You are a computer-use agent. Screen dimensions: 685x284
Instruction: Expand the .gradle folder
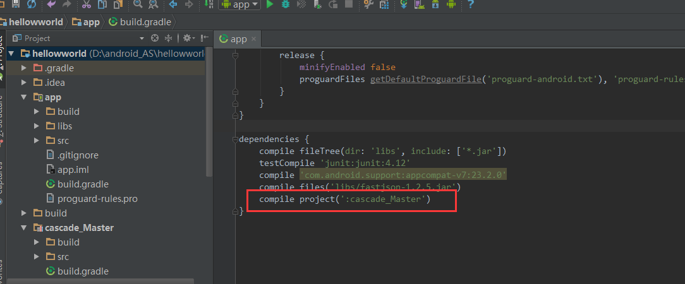pyautogui.click(x=23, y=68)
